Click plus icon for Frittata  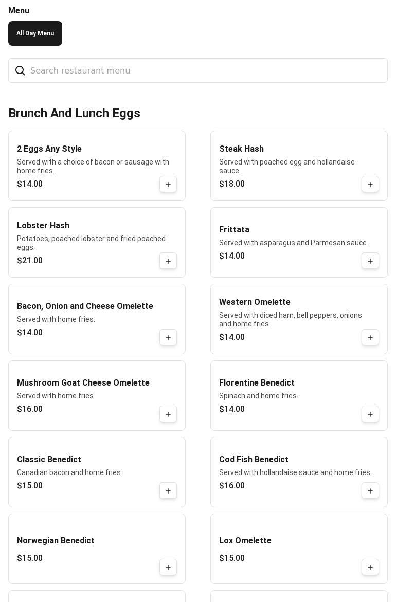click(370, 261)
